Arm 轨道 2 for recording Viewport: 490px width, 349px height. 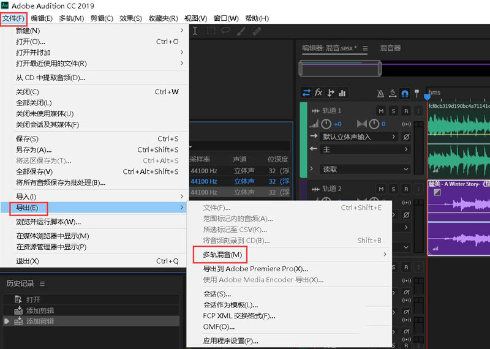405,189
